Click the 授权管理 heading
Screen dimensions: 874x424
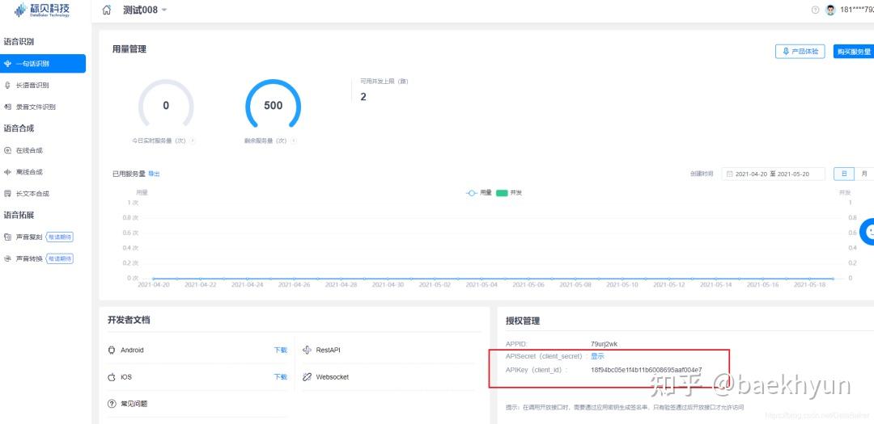522,321
